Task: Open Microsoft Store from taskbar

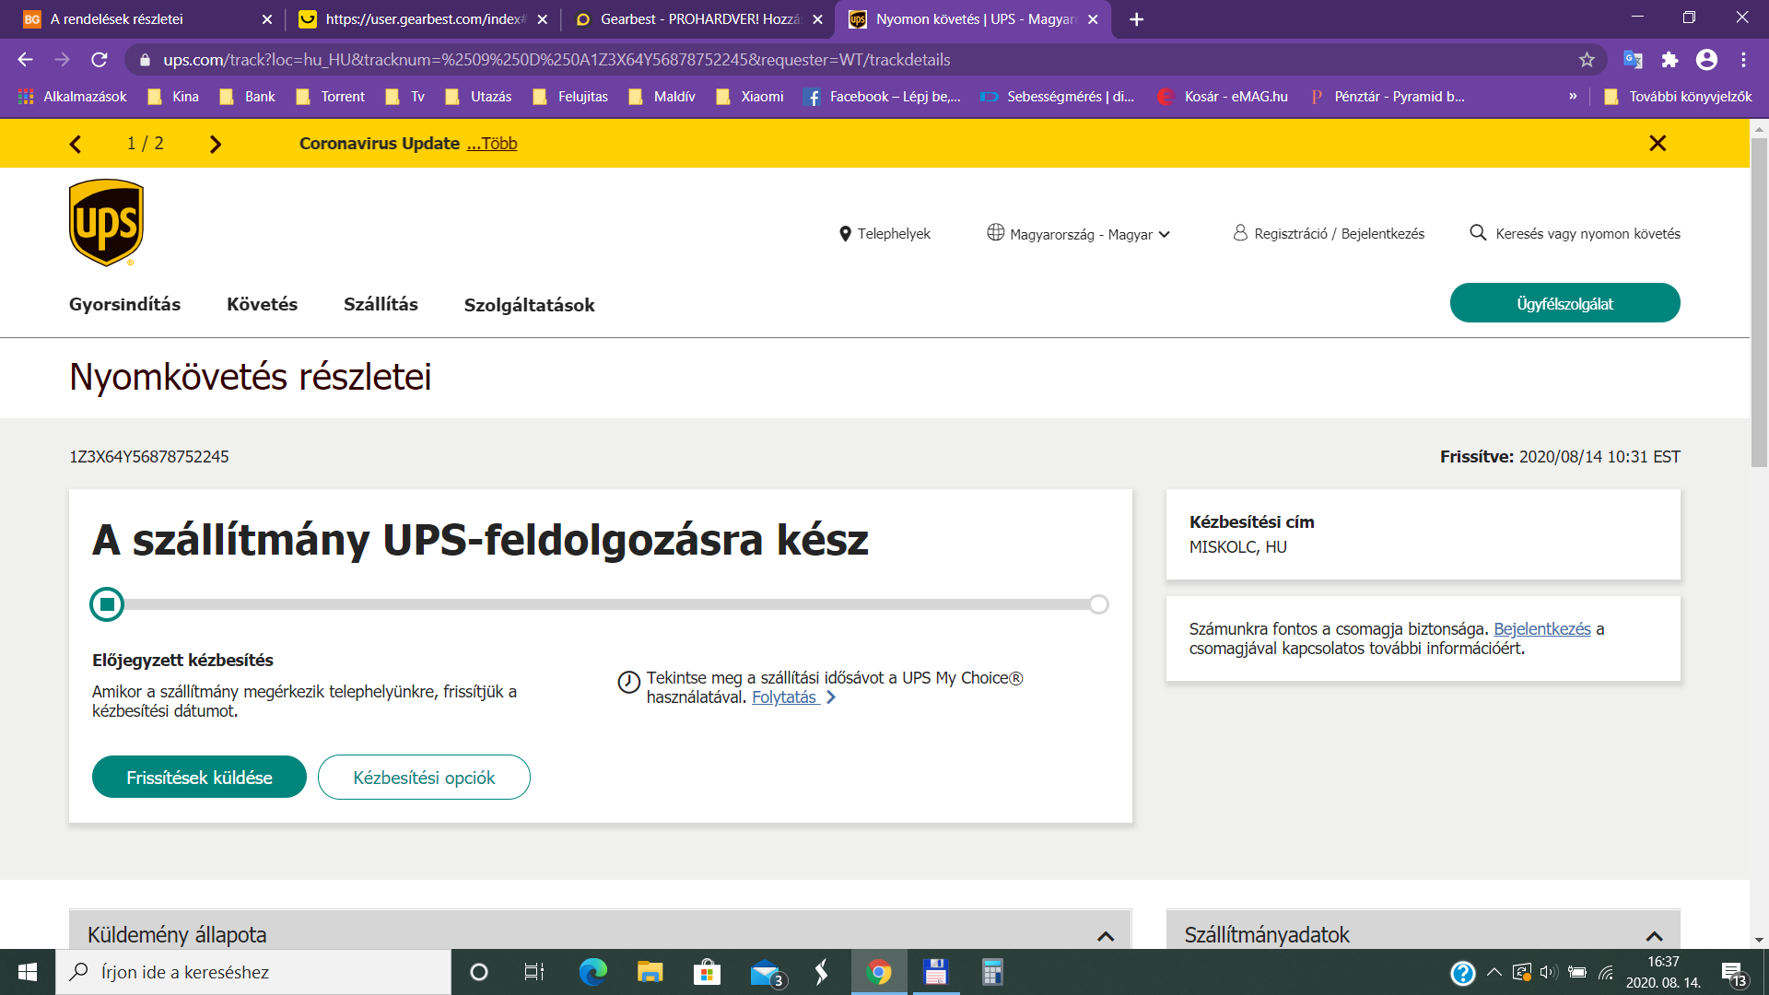Action: (707, 972)
